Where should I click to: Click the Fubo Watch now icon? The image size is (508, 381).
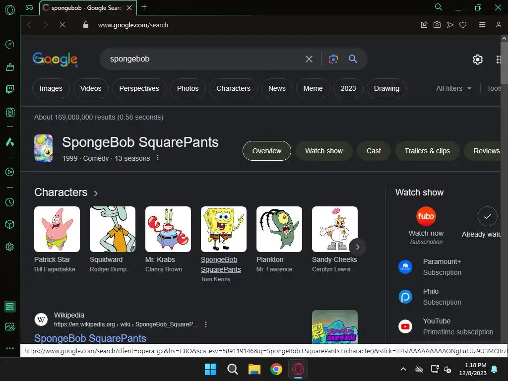(x=426, y=216)
